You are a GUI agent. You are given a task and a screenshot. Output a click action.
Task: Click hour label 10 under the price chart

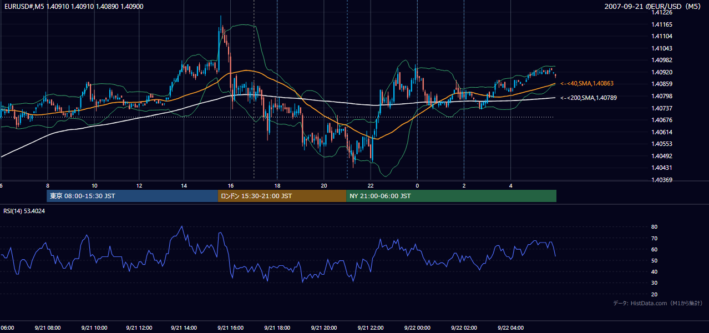94,185
